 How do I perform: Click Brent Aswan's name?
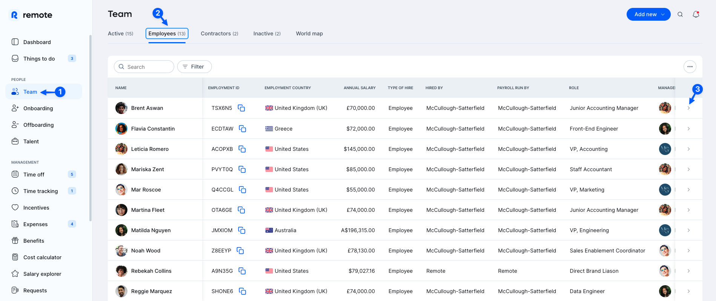(x=147, y=108)
